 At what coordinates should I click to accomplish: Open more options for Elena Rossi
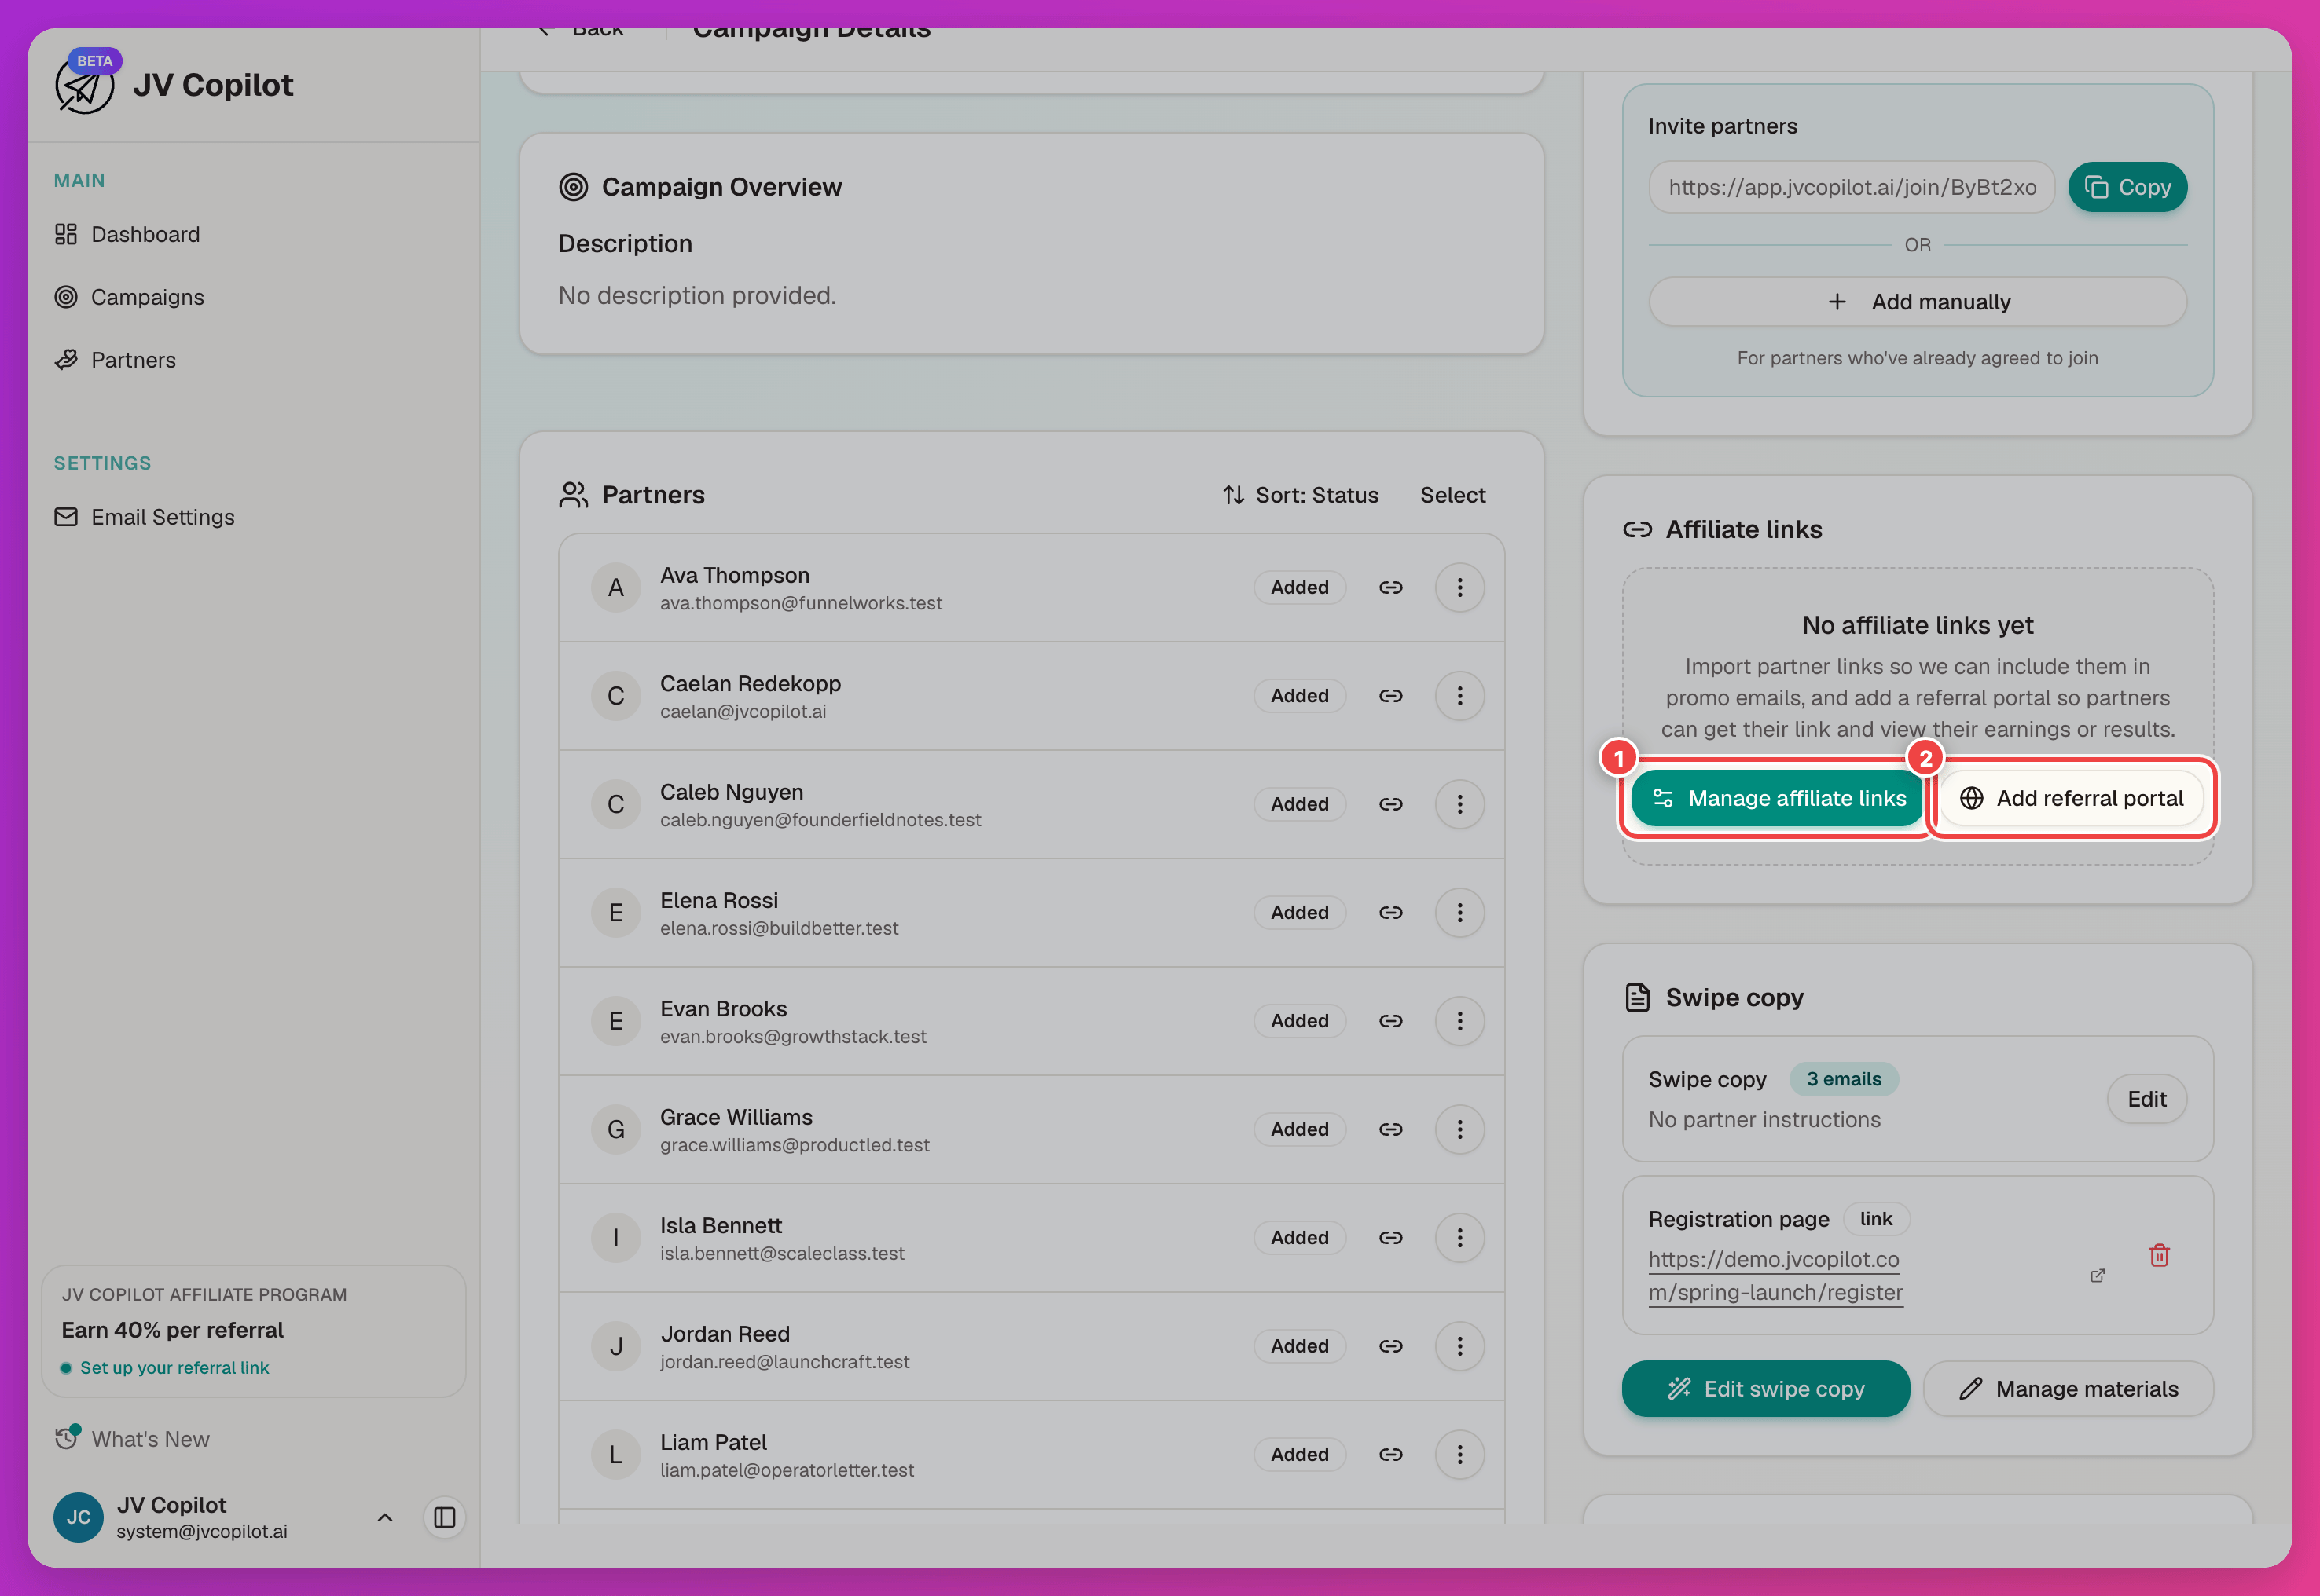coord(1459,913)
